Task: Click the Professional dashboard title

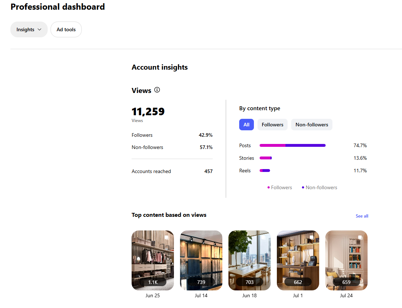Action: pyautogui.click(x=58, y=7)
